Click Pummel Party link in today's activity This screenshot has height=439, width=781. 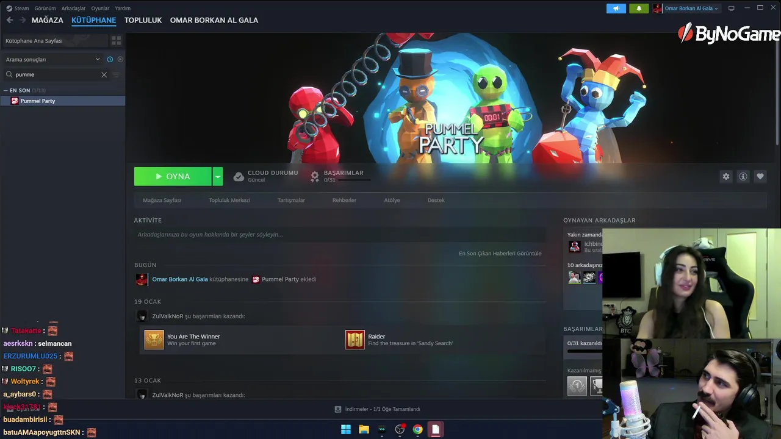coord(280,279)
